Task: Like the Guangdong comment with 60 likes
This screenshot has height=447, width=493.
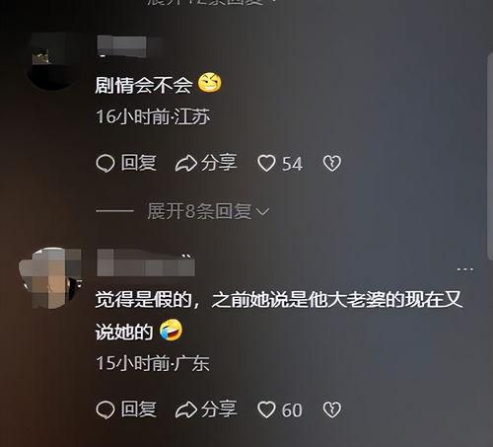Action: point(266,410)
